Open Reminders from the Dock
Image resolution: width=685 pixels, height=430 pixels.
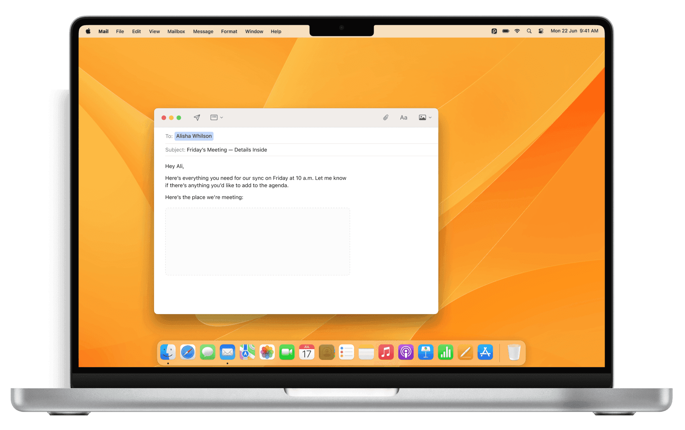coord(346,352)
